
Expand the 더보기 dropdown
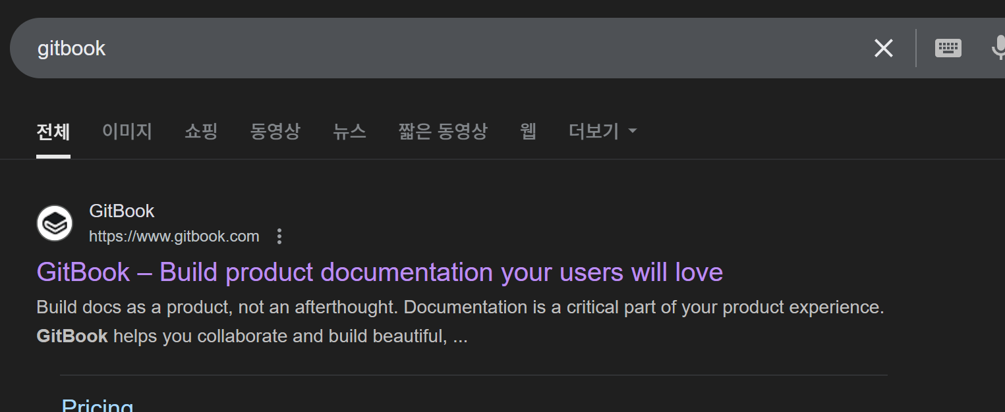[x=603, y=131]
